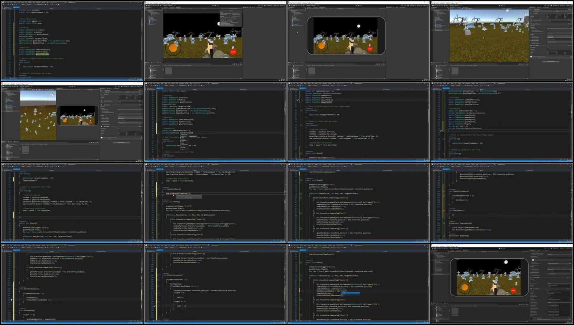Click 'void CheckSpots()' in the third-row last frame
The image size is (574, 325).
tap(456, 211)
